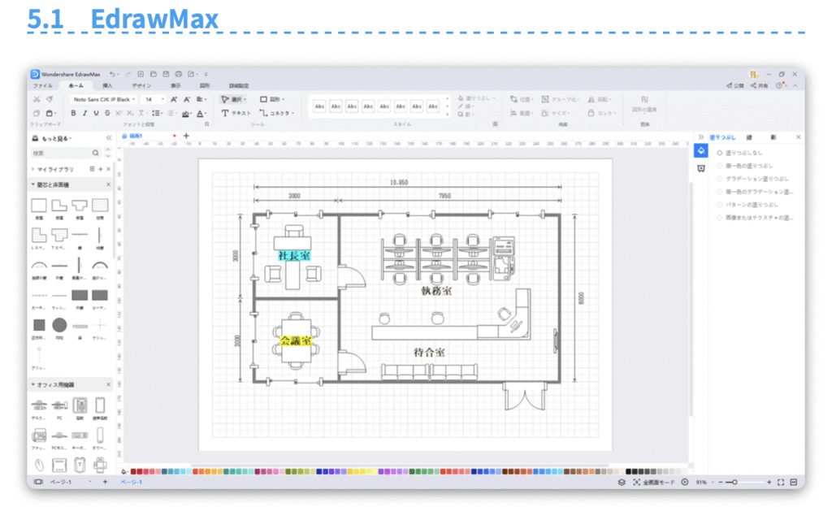Image resolution: width=832 pixels, height=520 pixels.
Task: Switch to the 詳細設定 ribbon tab
Action: pos(239,85)
